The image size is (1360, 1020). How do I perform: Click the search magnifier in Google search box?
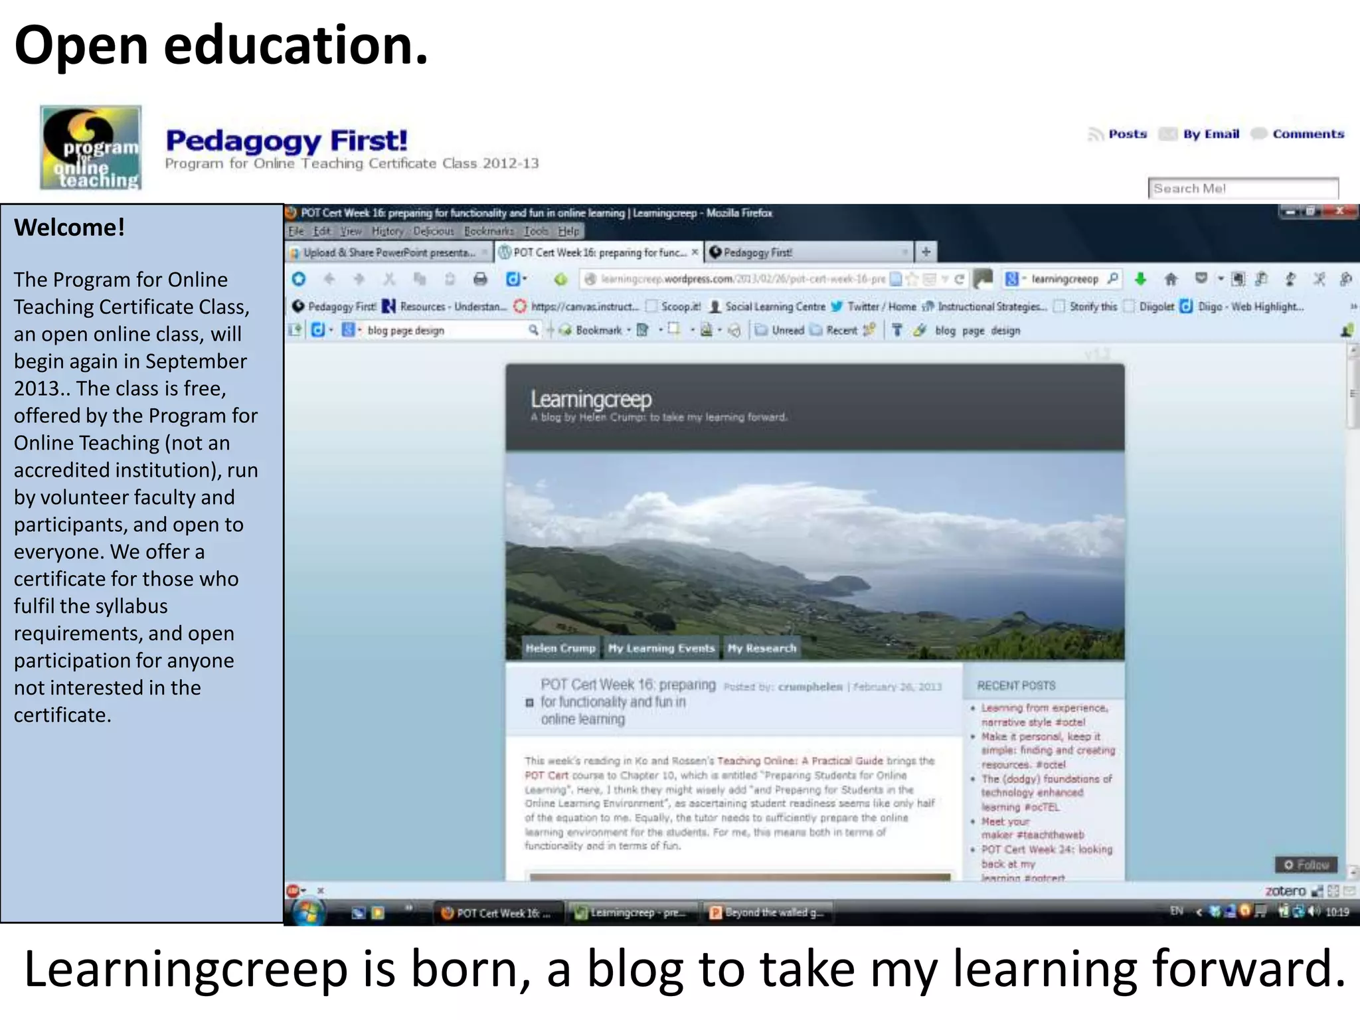(x=1113, y=279)
